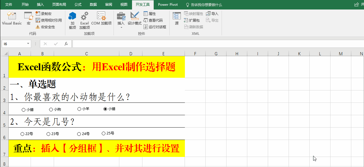Select 23号 radio option
The height and width of the screenshot is (167, 364).
pyautogui.click(x=53, y=134)
